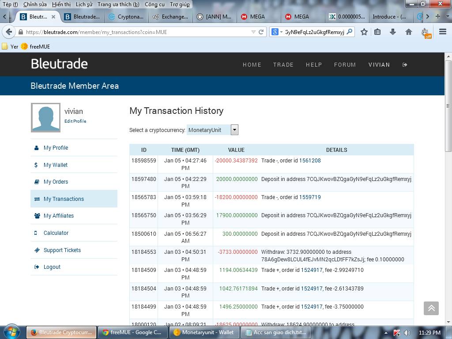Open the Trợ giúp menu
Image resolution: width=452 pixels, height=339 pixels.
(180, 4)
